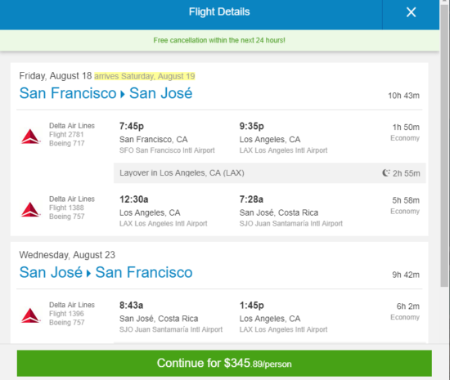The width and height of the screenshot is (450, 380).
Task: Click the 10h 43m total trip duration
Action: pos(404,96)
